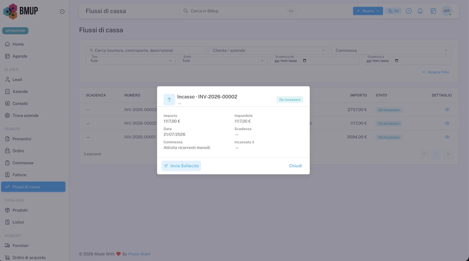Open Commesse sidebar item
The width and height of the screenshot is (469, 261).
coord(33,163)
